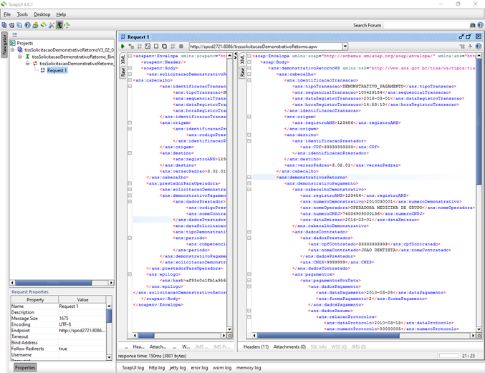Click the Add assertion plus icon in editor toolbar
This screenshot has height=373, width=485.
pos(130,47)
